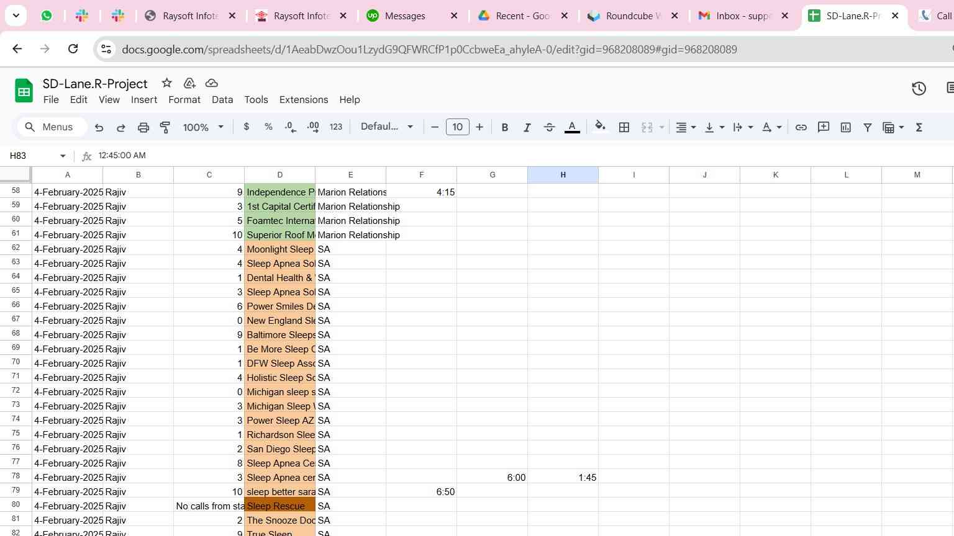The image size is (954, 536).
Task: Click the Menus search box
Action: [52, 127]
